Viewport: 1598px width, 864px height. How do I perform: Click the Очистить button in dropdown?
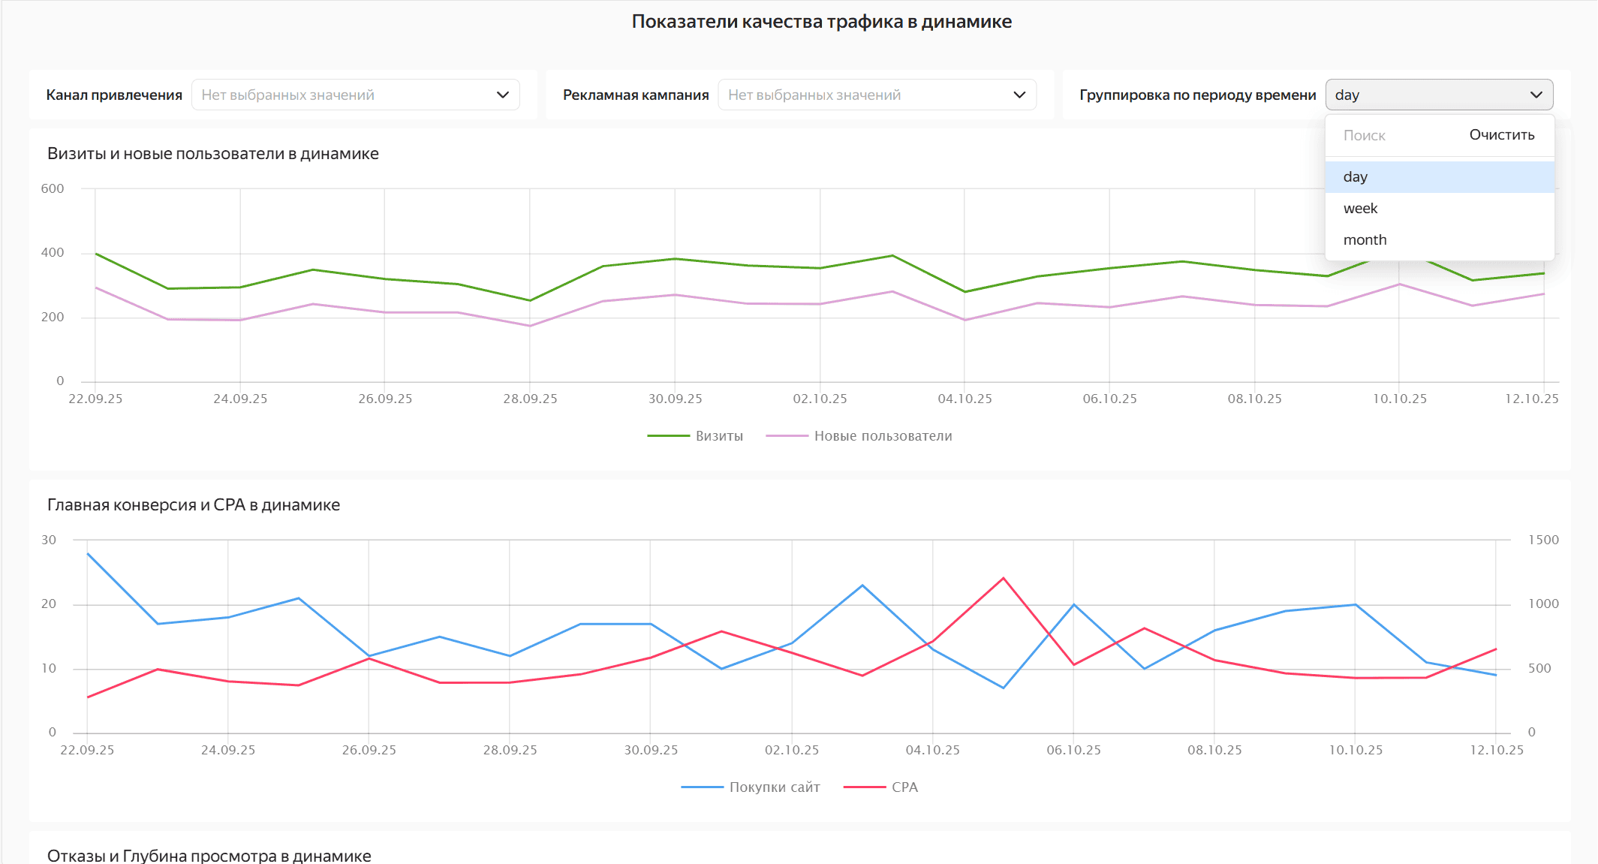pyautogui.click(x=1501, y=135)
